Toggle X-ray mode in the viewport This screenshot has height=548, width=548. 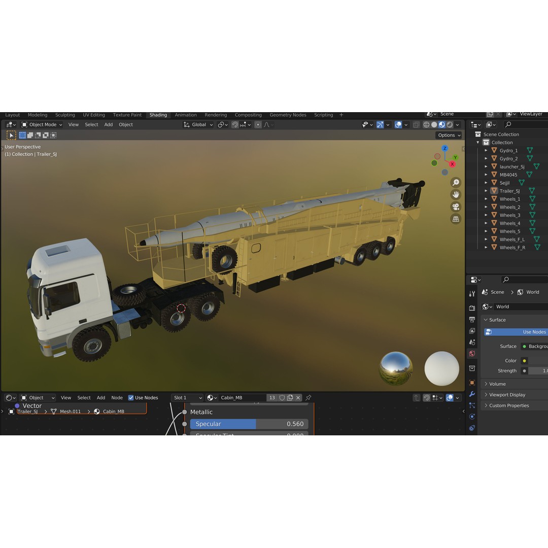pyautogui.click(x=416, y=125)
